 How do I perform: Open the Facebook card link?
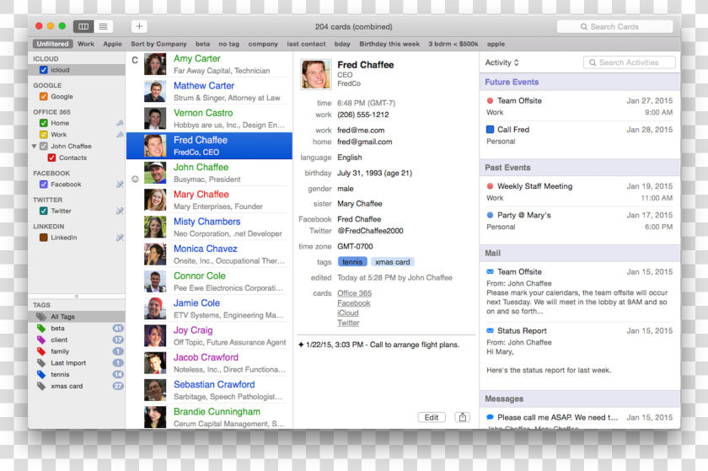(354, 303)
